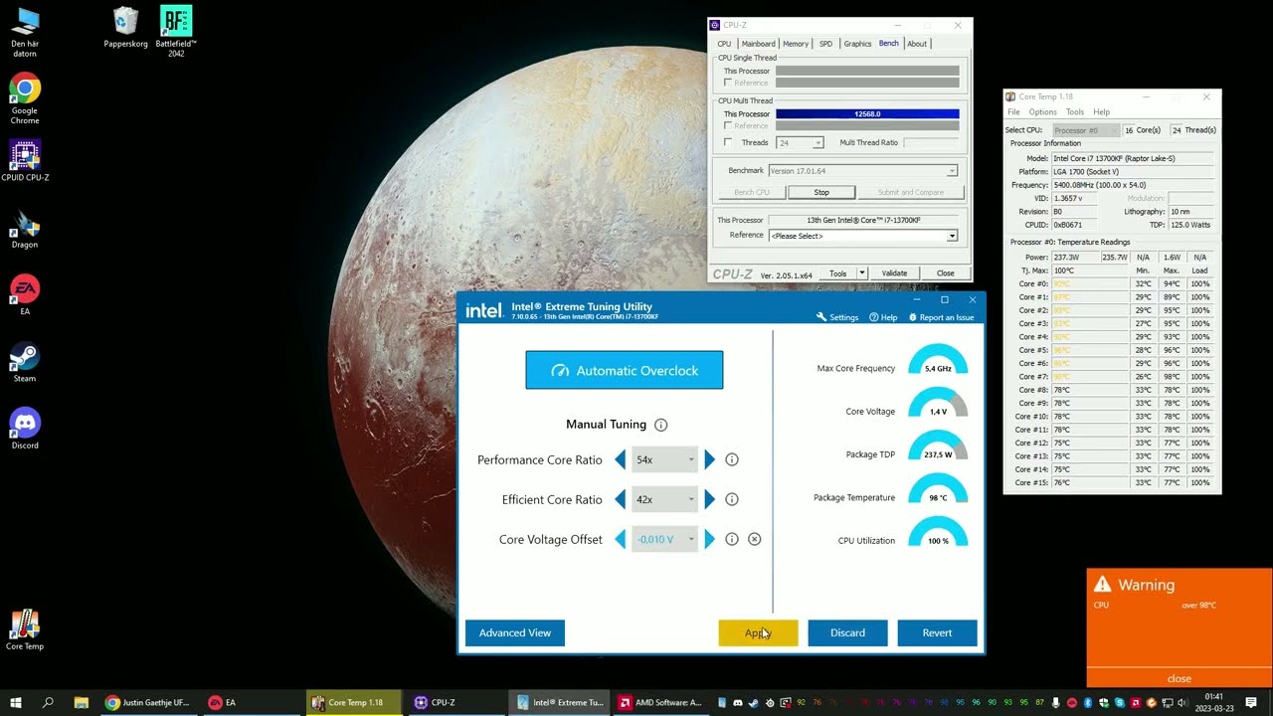The image size is (1273, 716).
Task: Close the orange CPU warning notification
Action: (1180, 678)
